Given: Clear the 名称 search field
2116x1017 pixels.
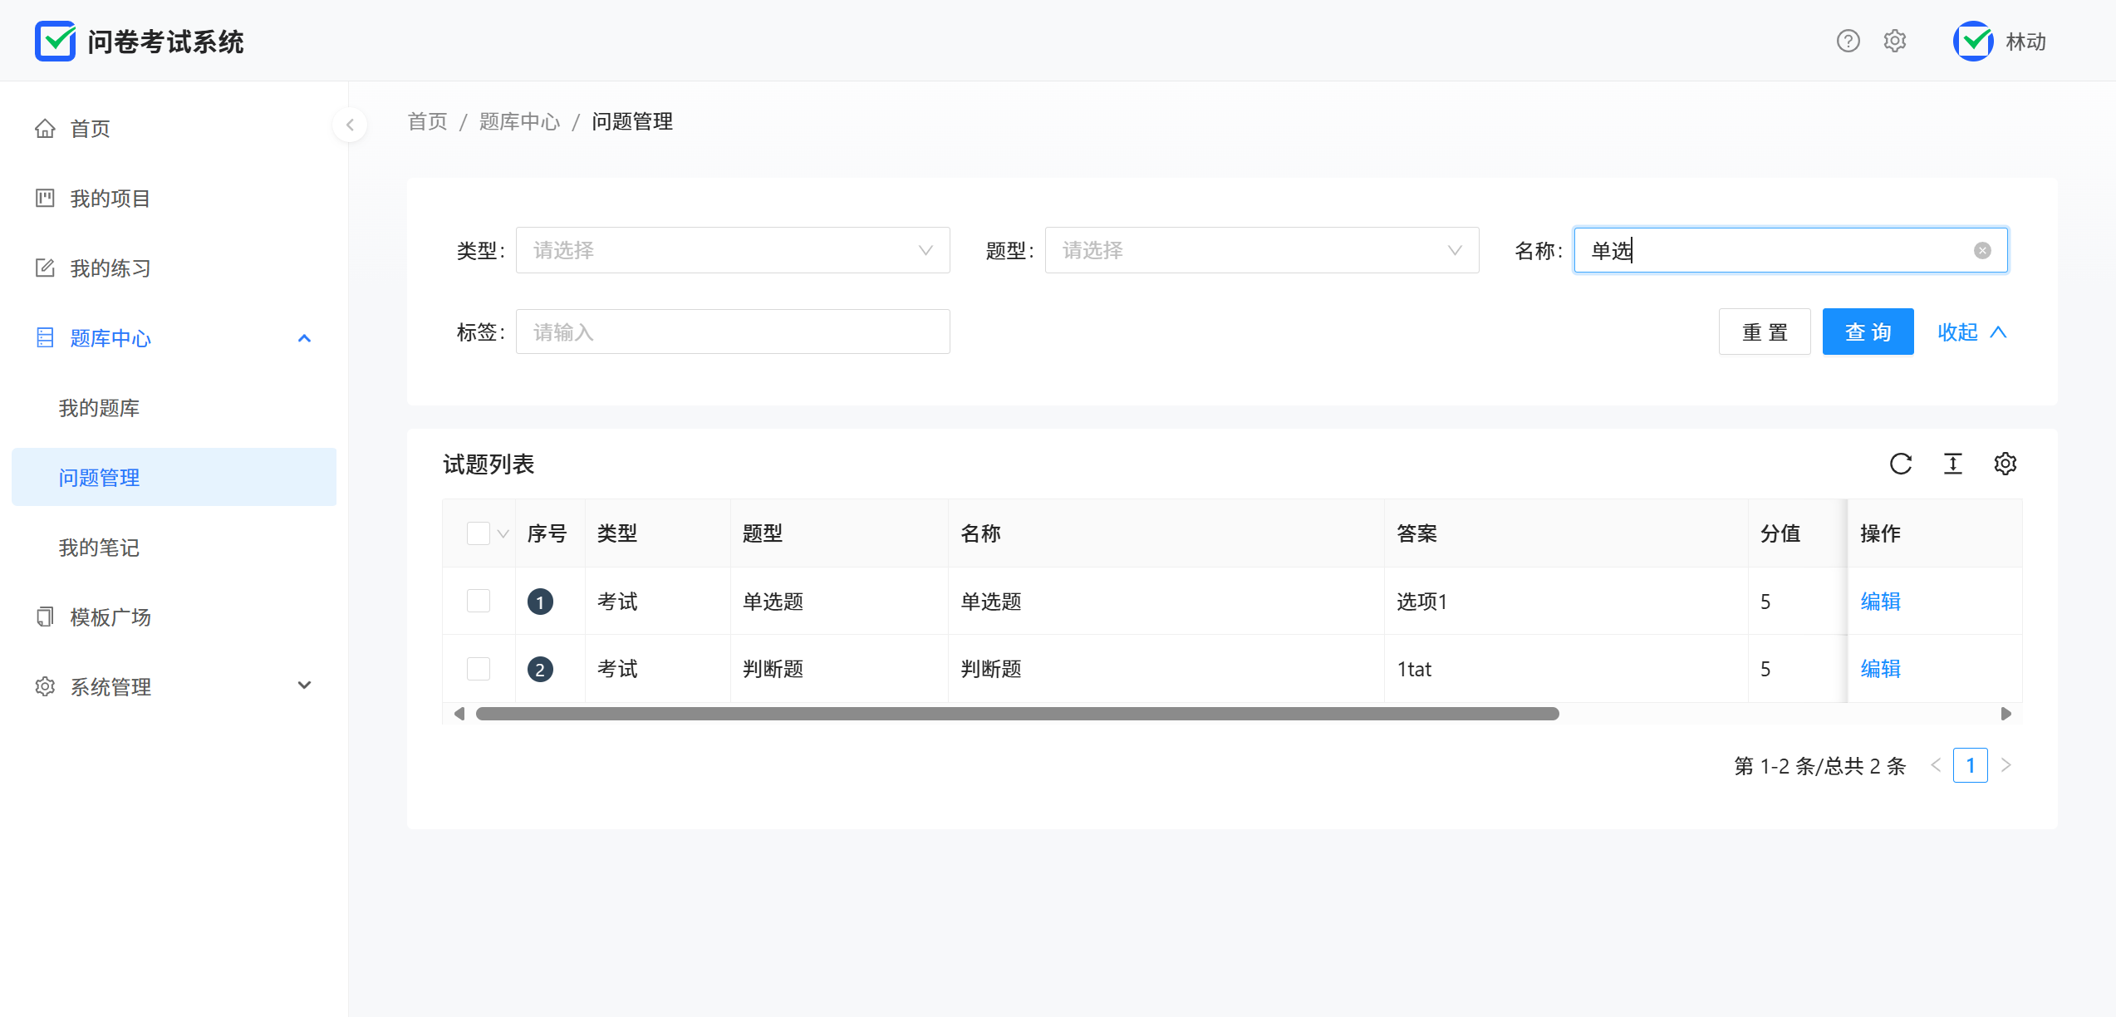Looking at the screenshot, I should coord(1982,250).
